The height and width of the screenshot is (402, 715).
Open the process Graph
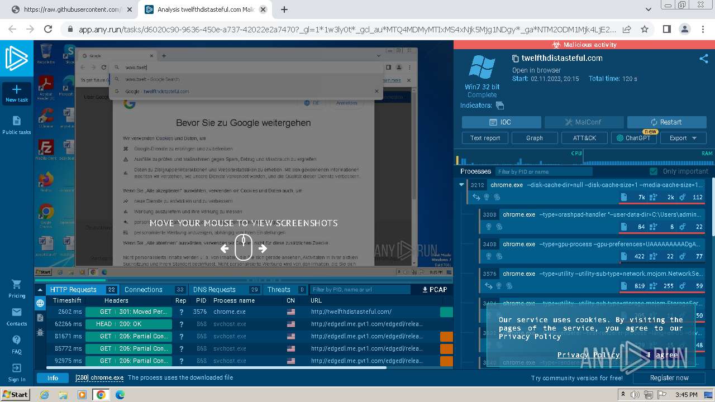[535, 138]
